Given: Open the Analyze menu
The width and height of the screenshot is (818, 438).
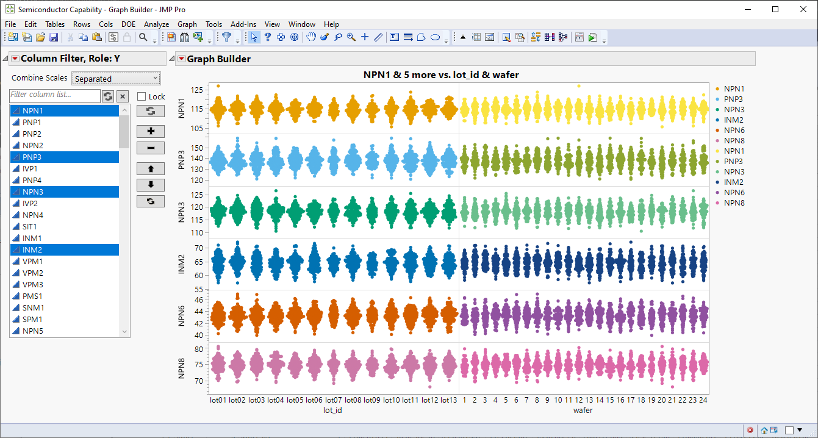Looking at the screenshot, I should tap(156, 24).
